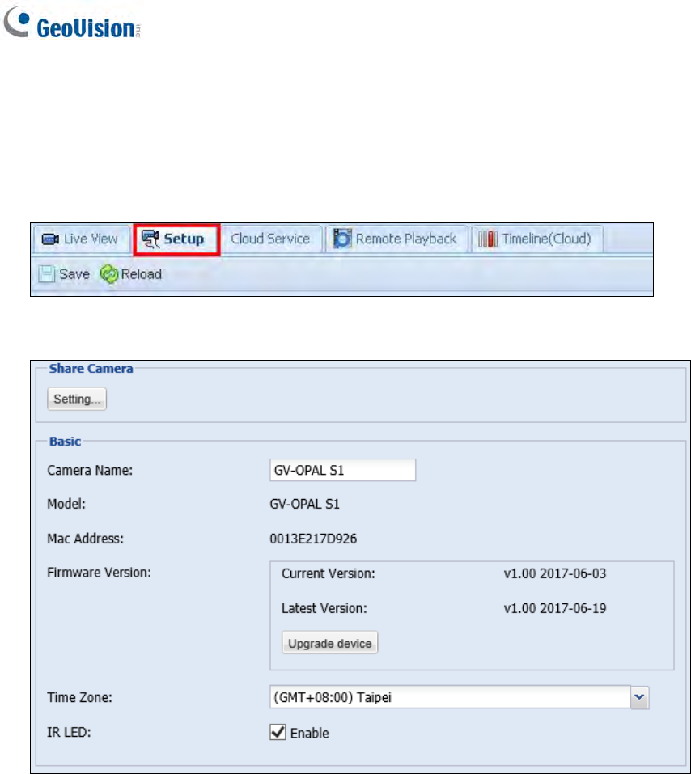This screenshot has height=774, width=691.
Task: Click the Firmware Version label
Action: (x=100, y=573)
